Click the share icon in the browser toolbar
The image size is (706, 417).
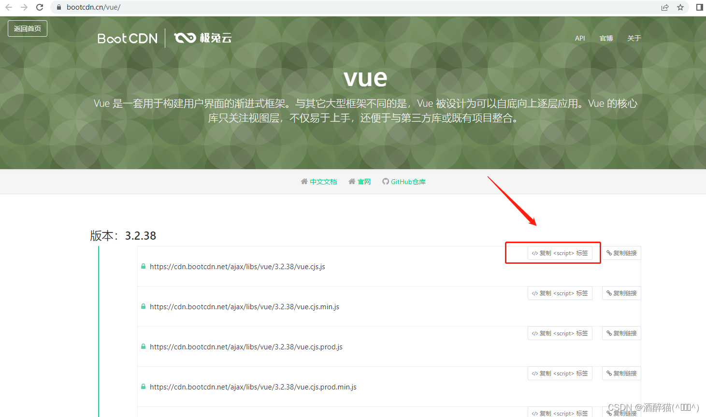click(x=664, y=7)
